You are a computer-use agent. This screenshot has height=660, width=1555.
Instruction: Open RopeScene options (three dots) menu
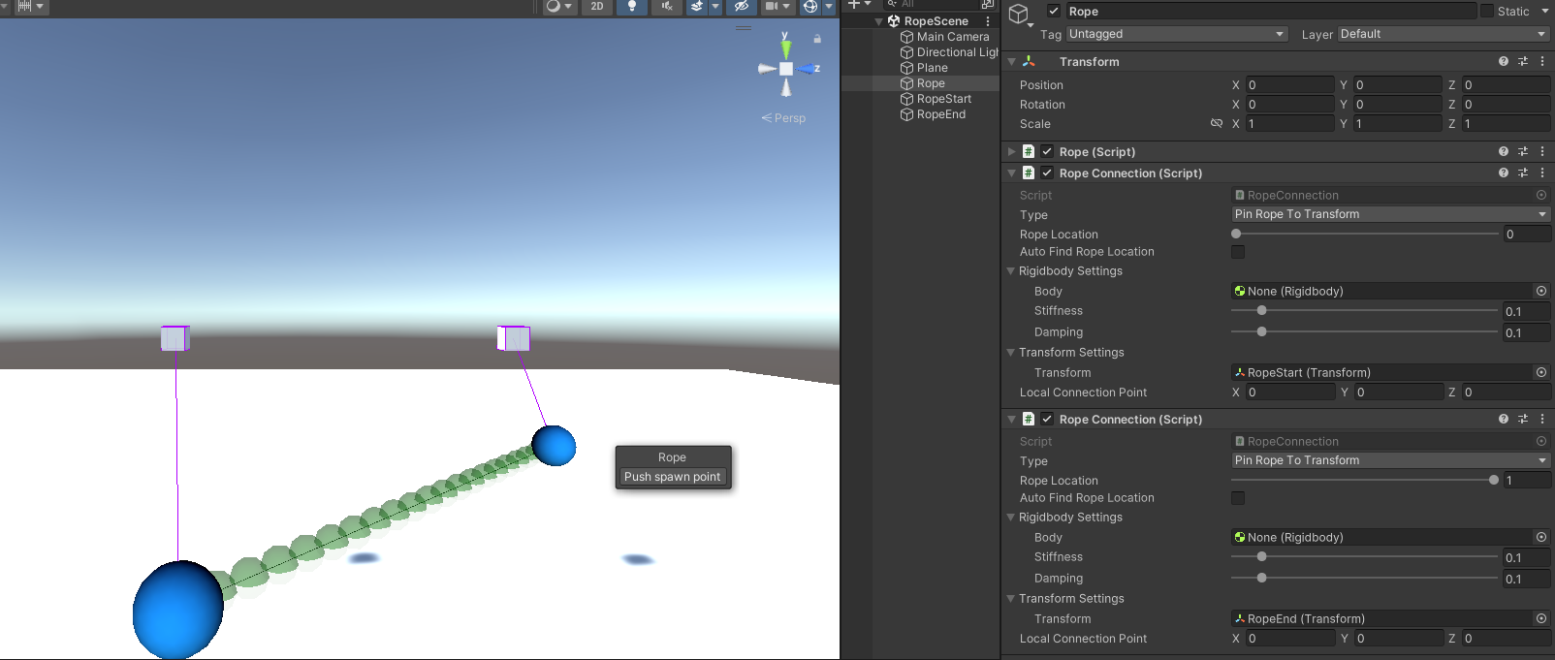988,21
